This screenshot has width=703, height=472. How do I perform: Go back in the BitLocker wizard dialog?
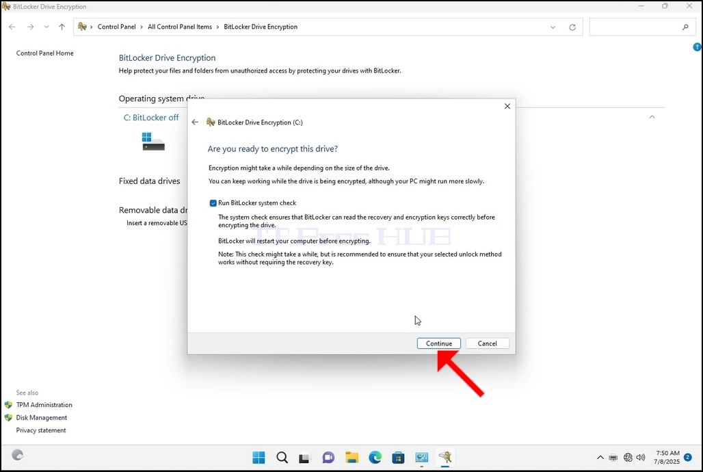pyautogui.click(x=195, y=122)
